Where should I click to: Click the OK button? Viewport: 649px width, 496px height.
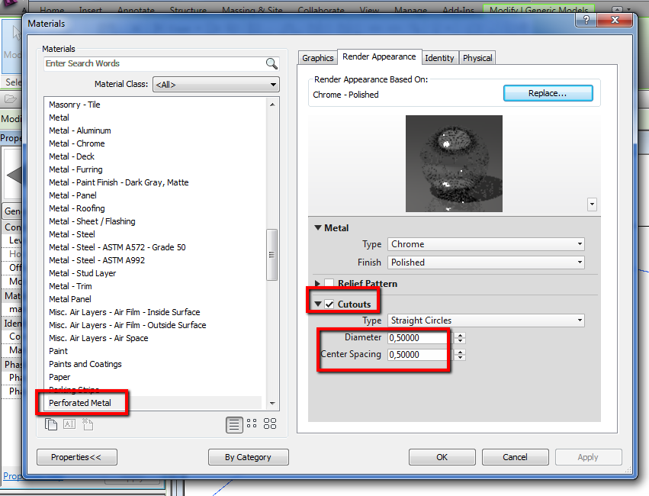(442, 457)
